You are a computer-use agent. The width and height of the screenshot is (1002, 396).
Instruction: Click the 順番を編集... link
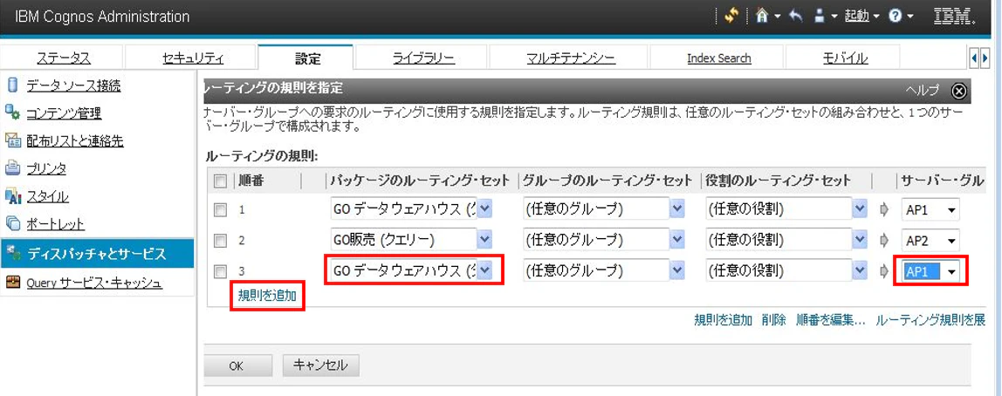click(831, 320)
